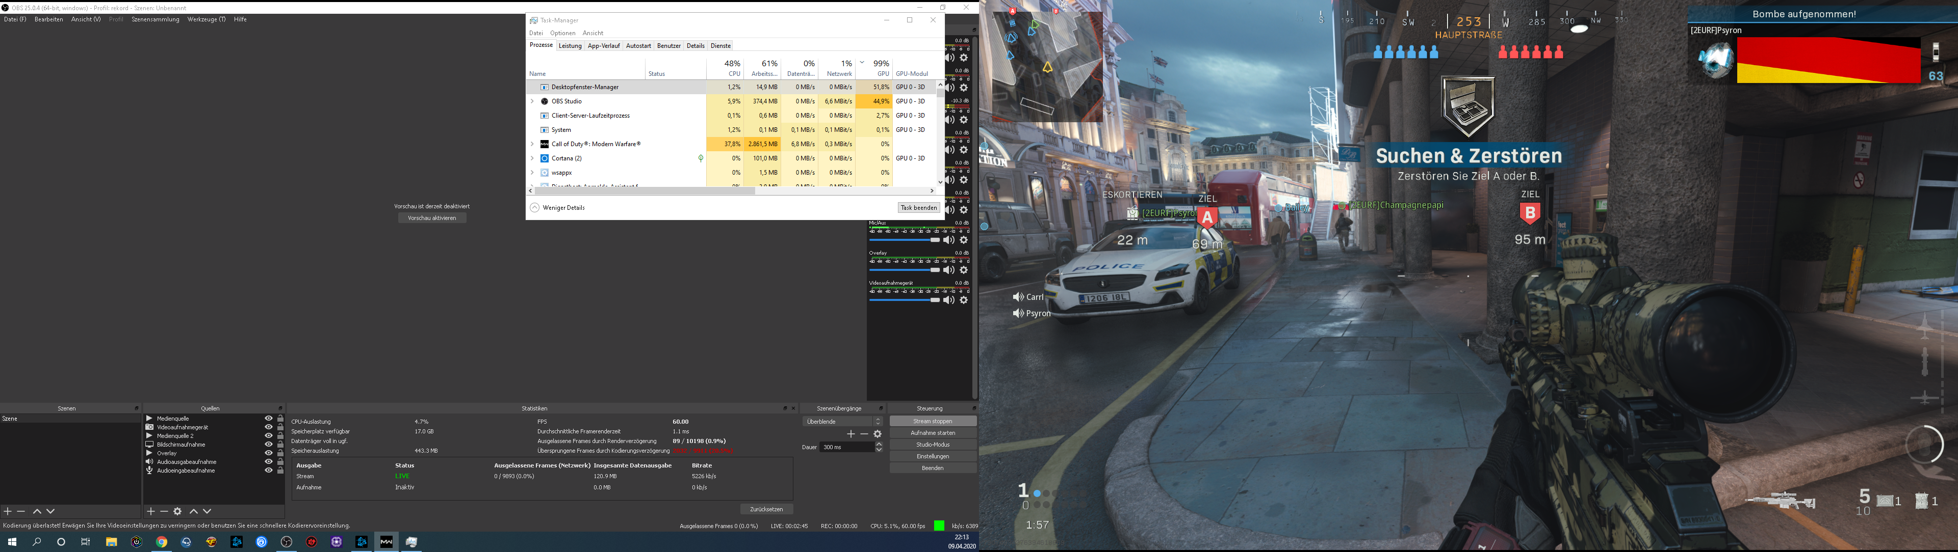The height and width of the screenshot is (552, 1958).
Task: Mute the Overlay audio channel speaker
Action: click(x=948, y=270)
